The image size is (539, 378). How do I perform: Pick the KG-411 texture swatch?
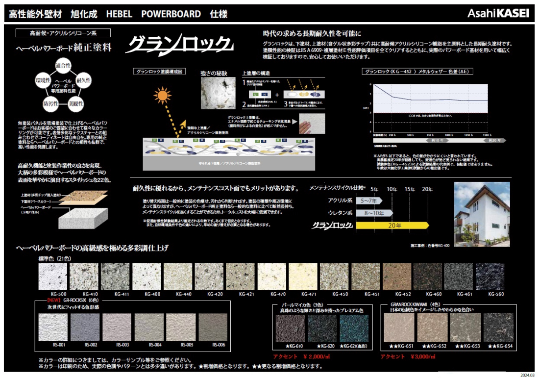(x=115, y=277)
